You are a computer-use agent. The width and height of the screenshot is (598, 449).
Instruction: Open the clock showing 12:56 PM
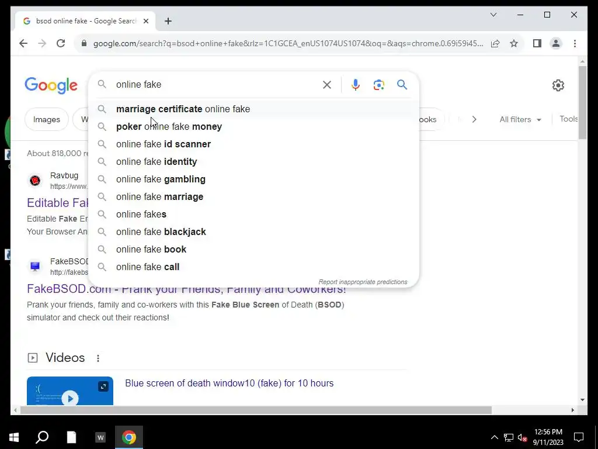(548, 437)
